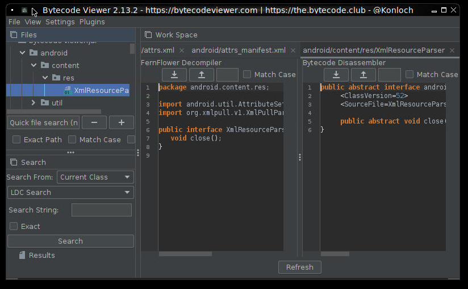Open the Search From dropdown

95,177
